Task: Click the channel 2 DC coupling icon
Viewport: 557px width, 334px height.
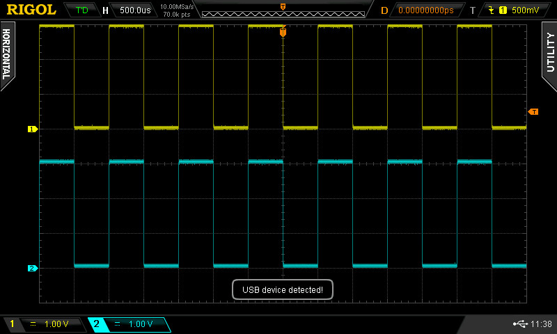Action: tap(117, 324)
